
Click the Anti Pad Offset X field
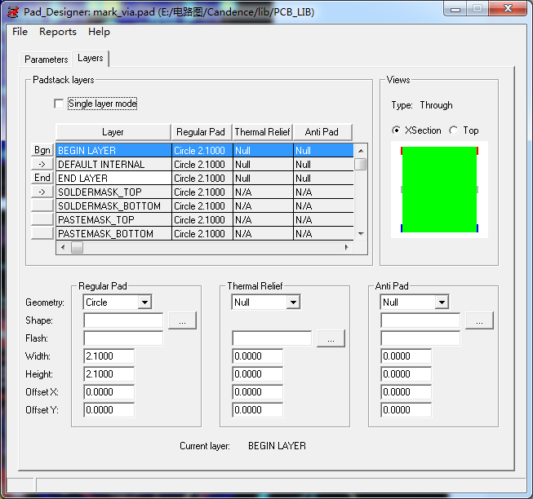tap(406, 392)
